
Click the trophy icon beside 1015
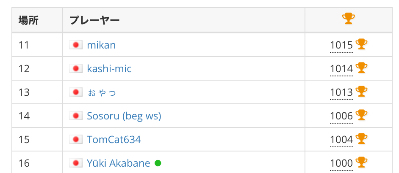(x=361, y=44)
